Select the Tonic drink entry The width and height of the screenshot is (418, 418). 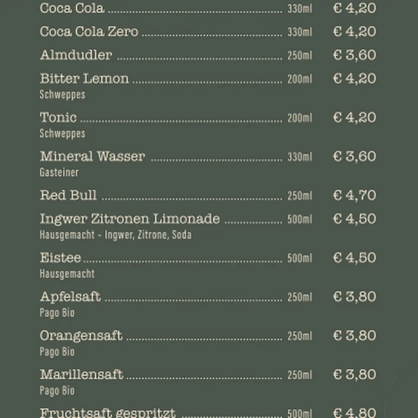pyautogui.click(x=58, y=117)
